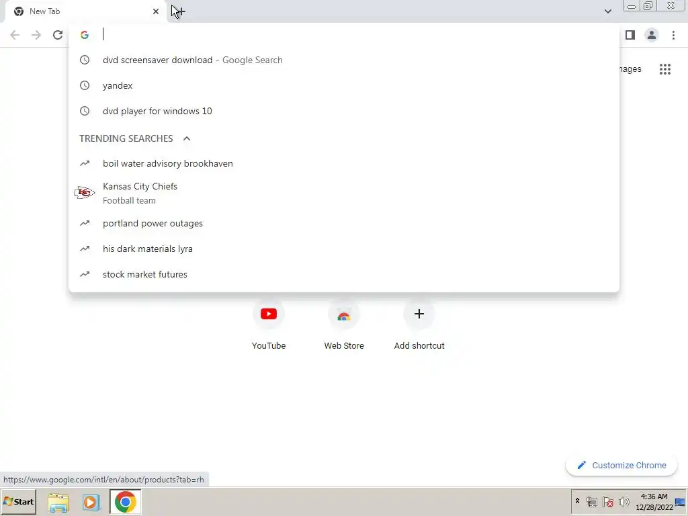Select 'portland power outages' trending search
This screenshot has width=688, height=516.
click(x=344, y=223)
